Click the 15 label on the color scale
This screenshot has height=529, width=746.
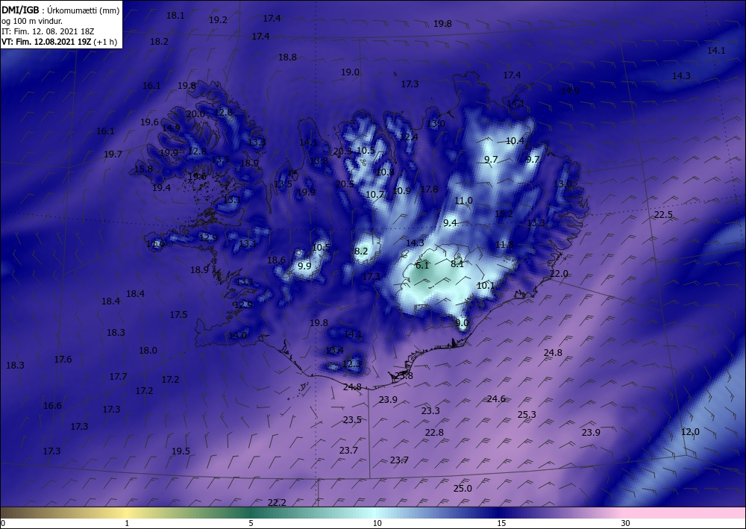pyautogui.click(x=501, y=523)
